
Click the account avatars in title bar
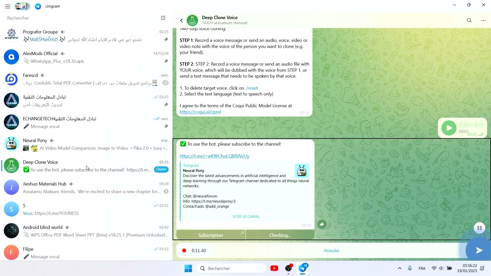(x=22, y=7)
